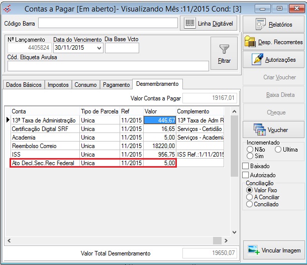Check the Baixado checkbox
The height and width of the screenshot is (265, 307).
(246, 166)
